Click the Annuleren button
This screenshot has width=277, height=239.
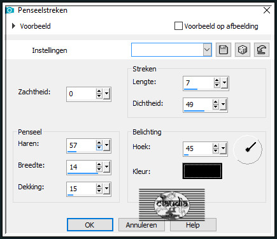[141, 225]
